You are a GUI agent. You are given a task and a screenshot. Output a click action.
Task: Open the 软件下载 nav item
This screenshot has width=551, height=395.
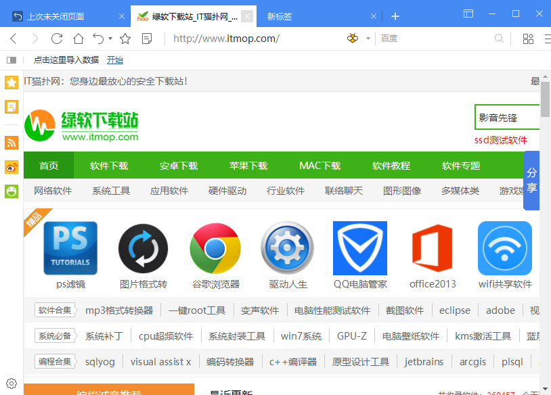click(x=109, y=166)
